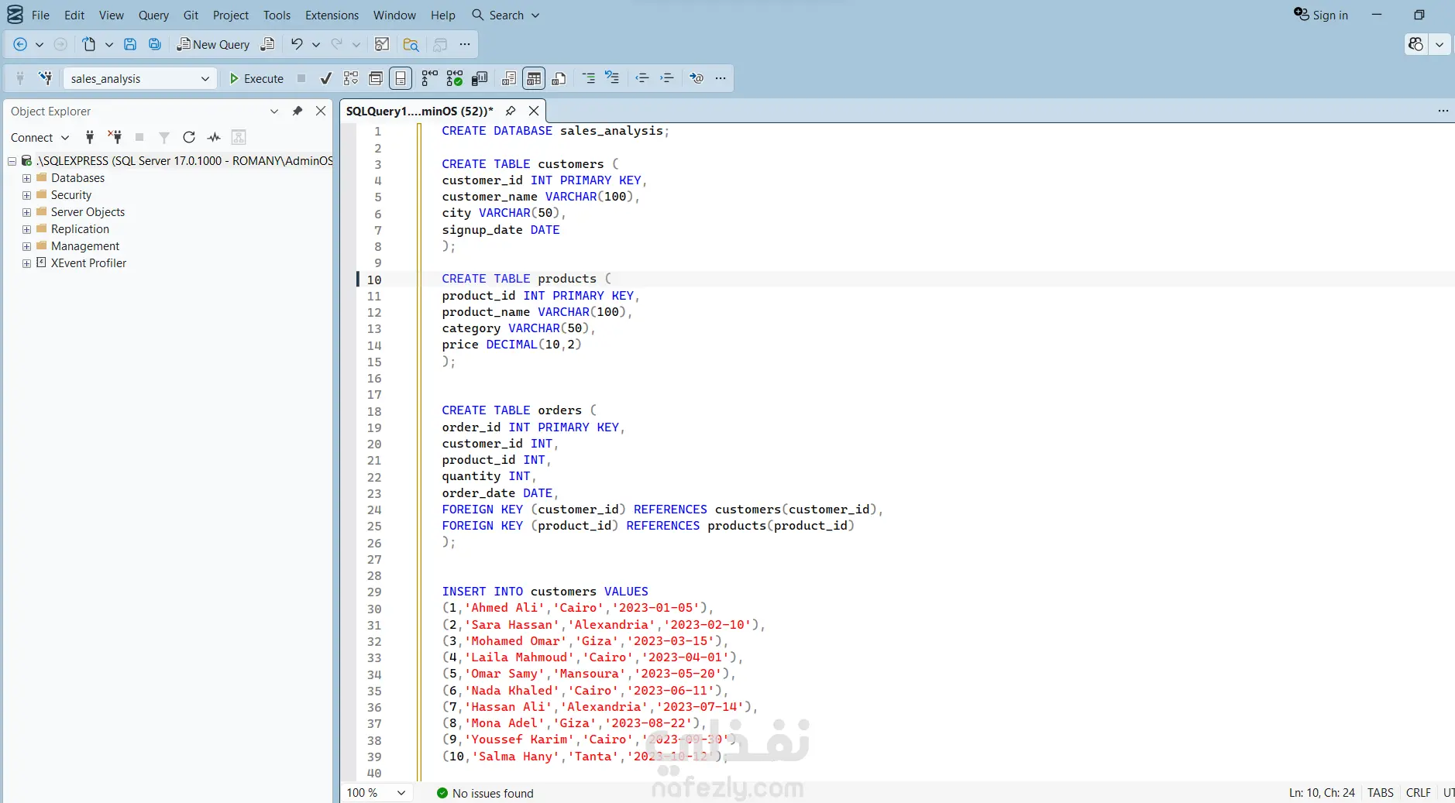The height and width of the screenshot is (803, 1455).
Task: Expand the Databases tree node
Action: (26, 178)
